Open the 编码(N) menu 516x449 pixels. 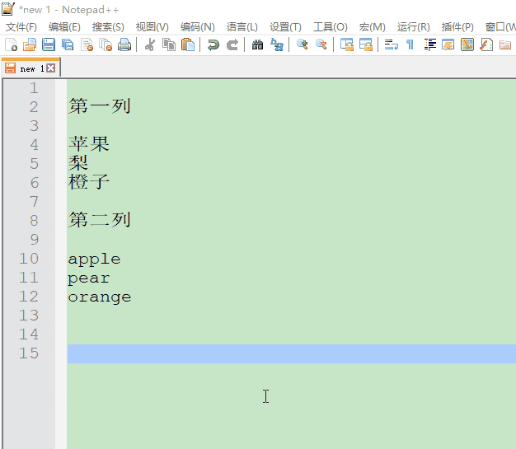(x=198, y=27)
